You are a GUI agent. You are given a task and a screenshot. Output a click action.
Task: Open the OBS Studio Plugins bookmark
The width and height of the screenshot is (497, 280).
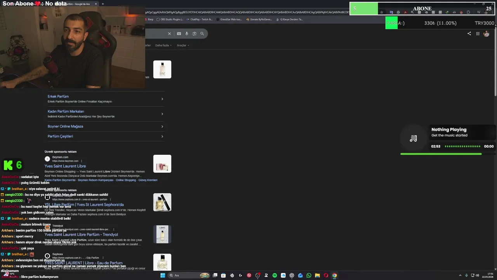tap(170, 19)
